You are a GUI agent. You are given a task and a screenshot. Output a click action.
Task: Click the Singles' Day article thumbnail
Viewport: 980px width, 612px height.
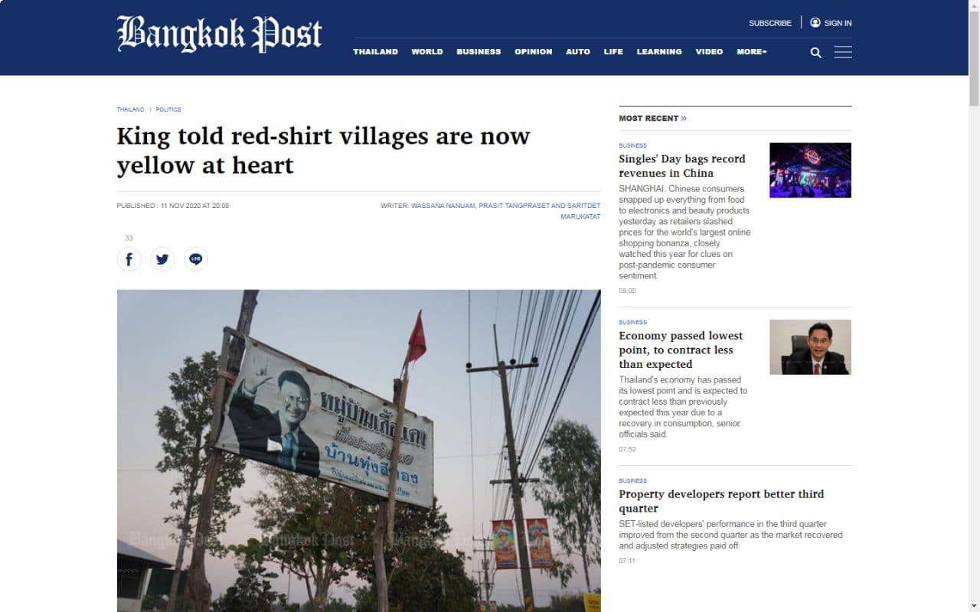[x=810, y=170]
